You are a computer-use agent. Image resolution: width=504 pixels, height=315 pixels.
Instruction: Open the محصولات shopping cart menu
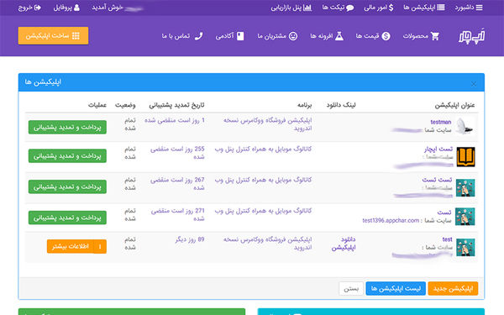pos(421,36)
